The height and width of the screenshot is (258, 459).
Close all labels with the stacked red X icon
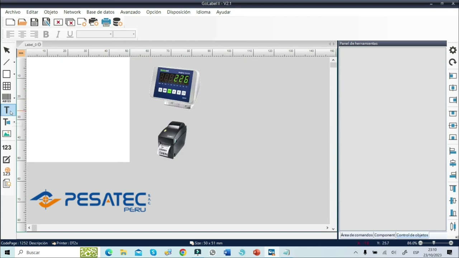coord(70,22)
